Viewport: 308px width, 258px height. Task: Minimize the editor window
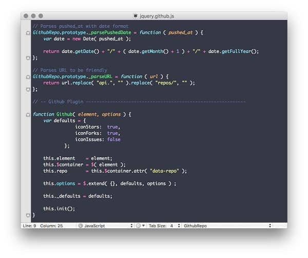[33, 16]
